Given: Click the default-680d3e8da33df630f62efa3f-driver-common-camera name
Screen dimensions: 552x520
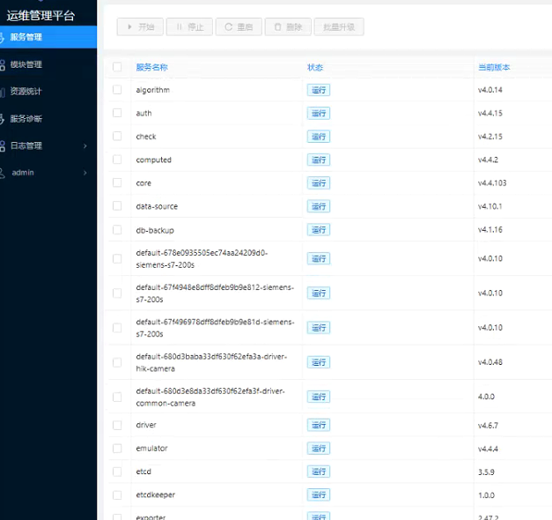Looking at the screenshot, I should click(210, 397).
